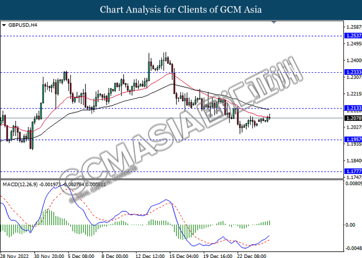Click the MACD(12,26,9) indicator label
Image resolution: width=362 pixels, height=258 pixels.
click(x=20, y=185)
